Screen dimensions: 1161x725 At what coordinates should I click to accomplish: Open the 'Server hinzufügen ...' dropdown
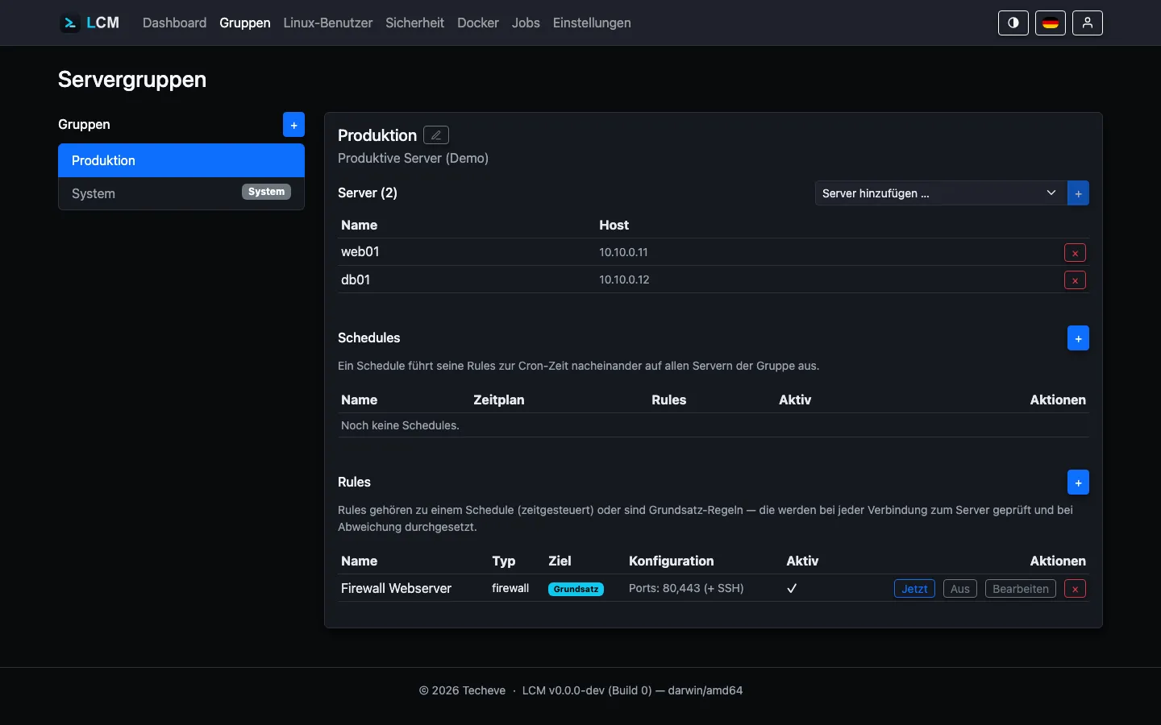coord(941,193)
